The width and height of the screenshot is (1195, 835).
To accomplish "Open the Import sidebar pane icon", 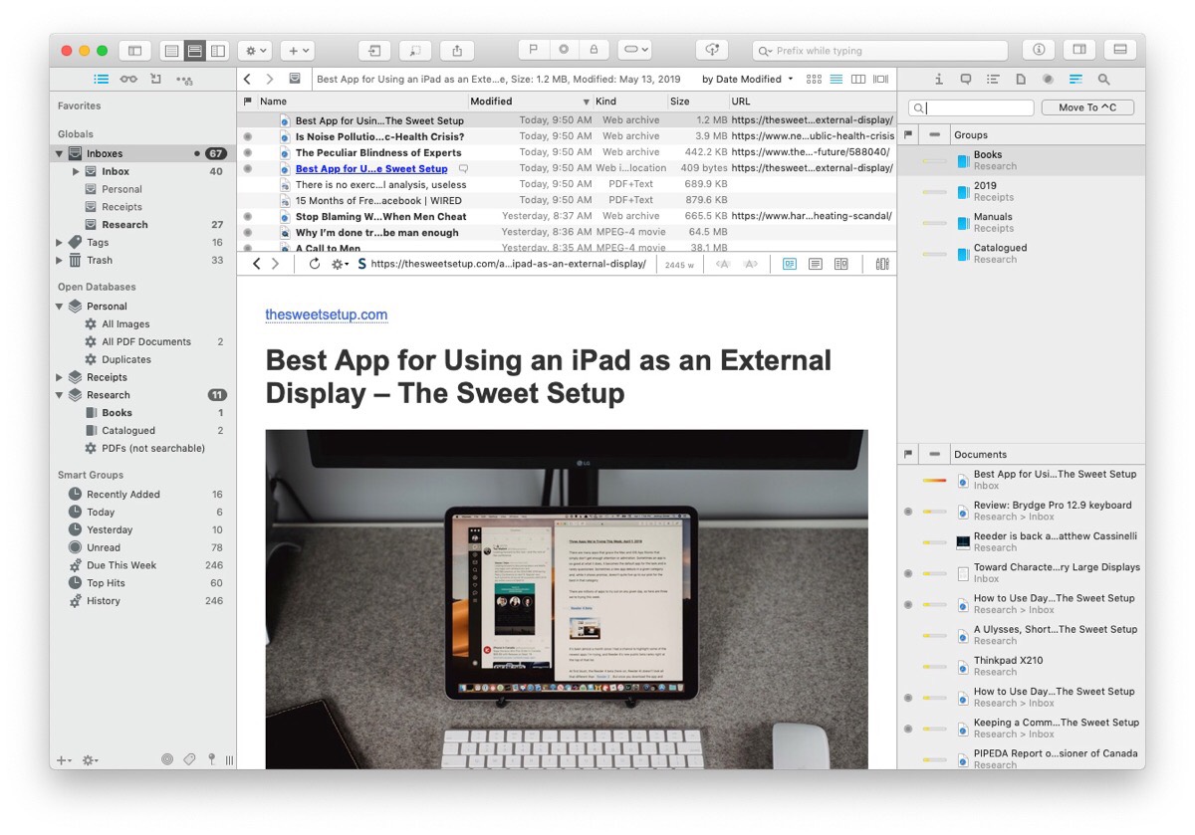I will click(x=156, y=79).
